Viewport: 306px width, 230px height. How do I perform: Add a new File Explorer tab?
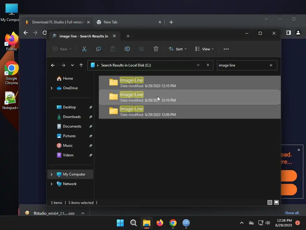tap(128, 36)
